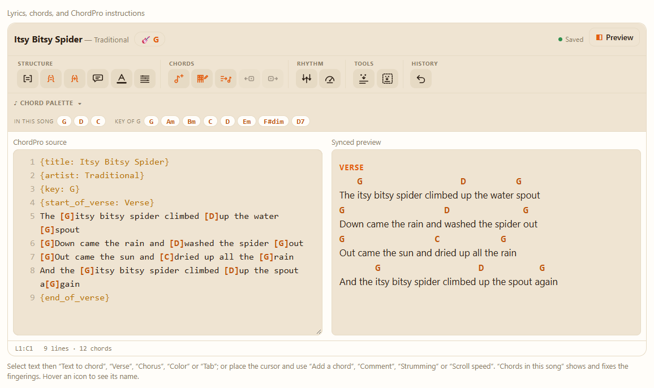Click the D chip under In This Song

pyautogui.click(x=81, y=122)
